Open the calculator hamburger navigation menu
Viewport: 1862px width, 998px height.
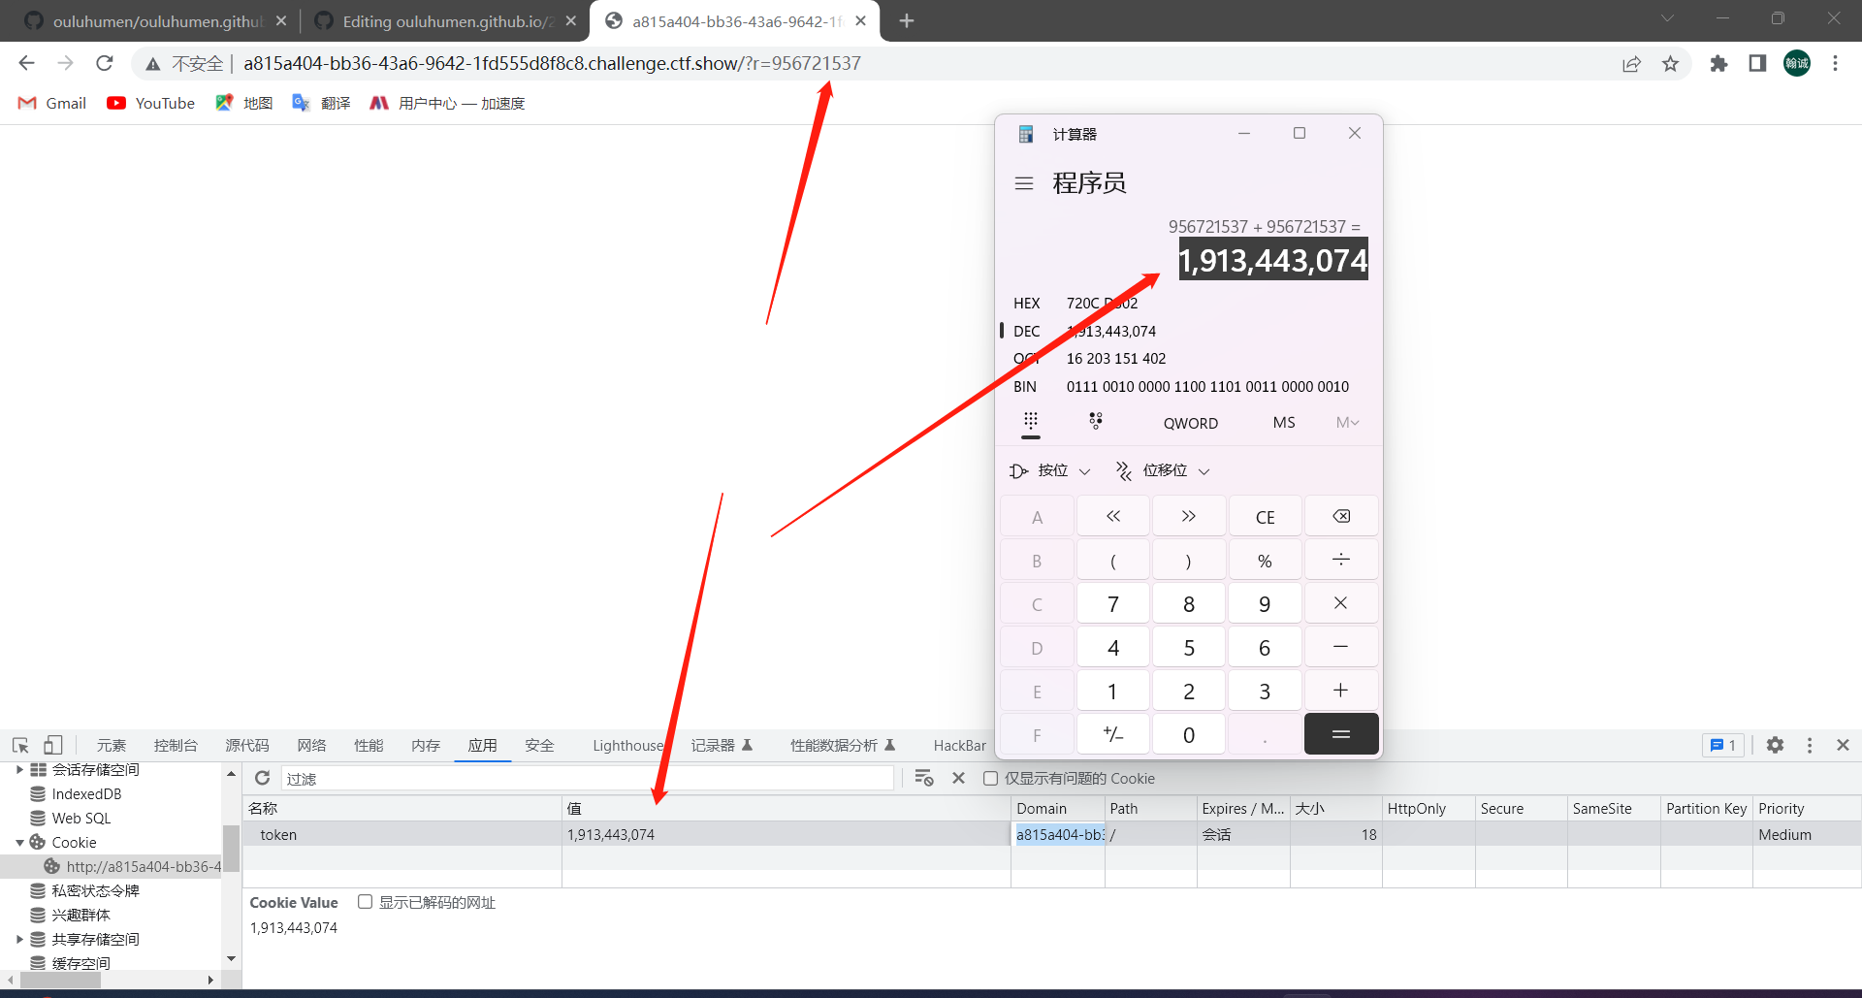(x=1024, y=183)
